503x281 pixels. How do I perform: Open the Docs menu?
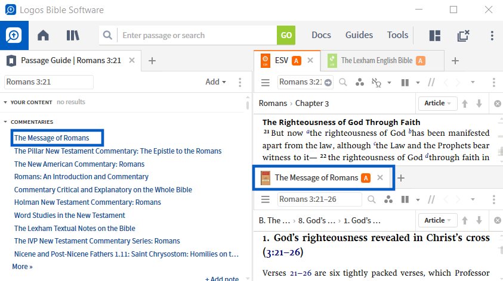point(321,35)
